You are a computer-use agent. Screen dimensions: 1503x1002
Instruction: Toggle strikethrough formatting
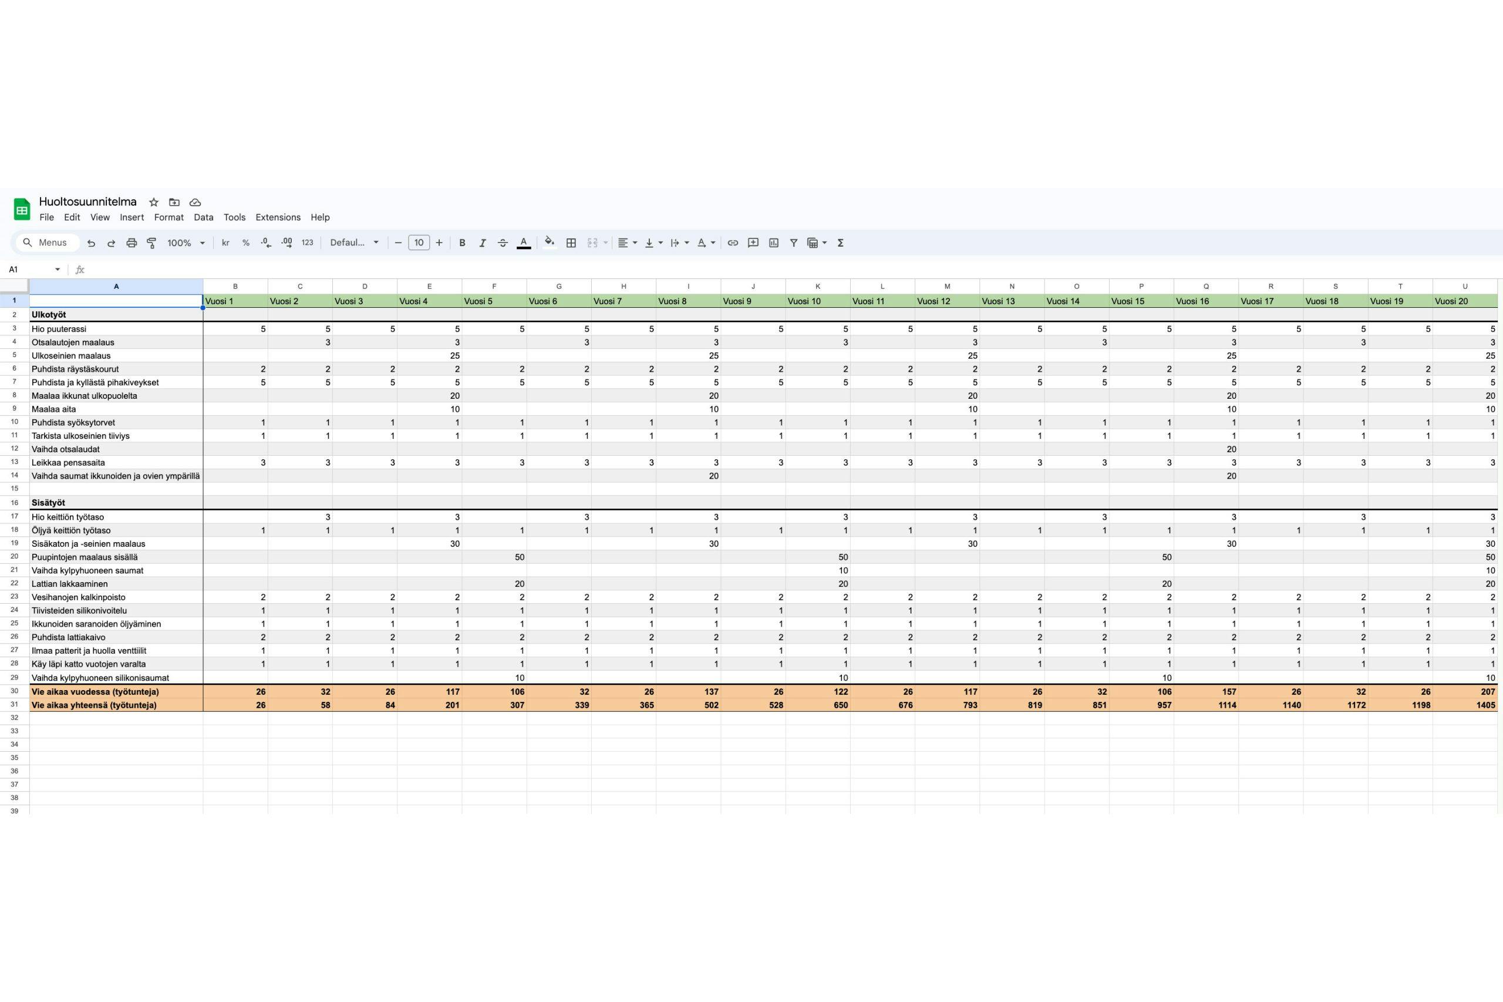pos(503,243)
